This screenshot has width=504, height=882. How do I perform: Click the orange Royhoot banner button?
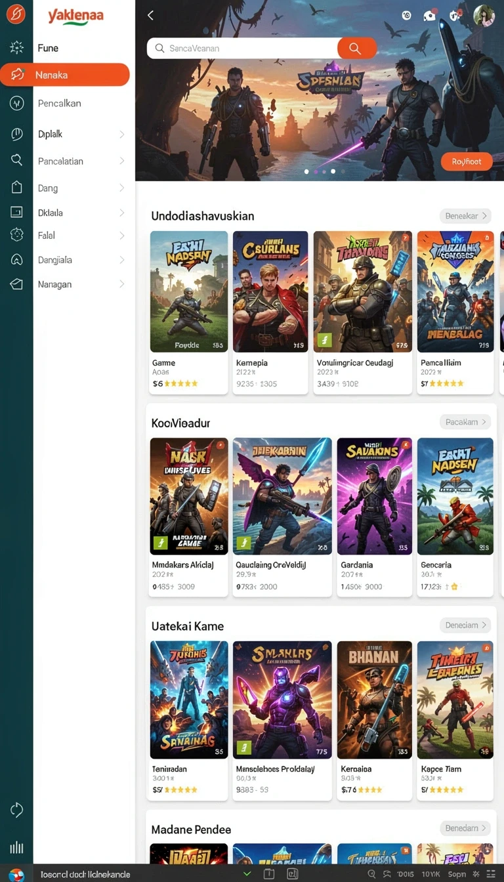467,161
